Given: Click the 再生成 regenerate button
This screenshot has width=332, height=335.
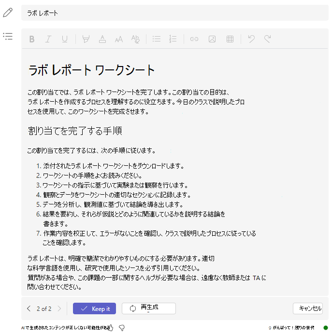Looking at the screenshot, I should pos(149,308).
